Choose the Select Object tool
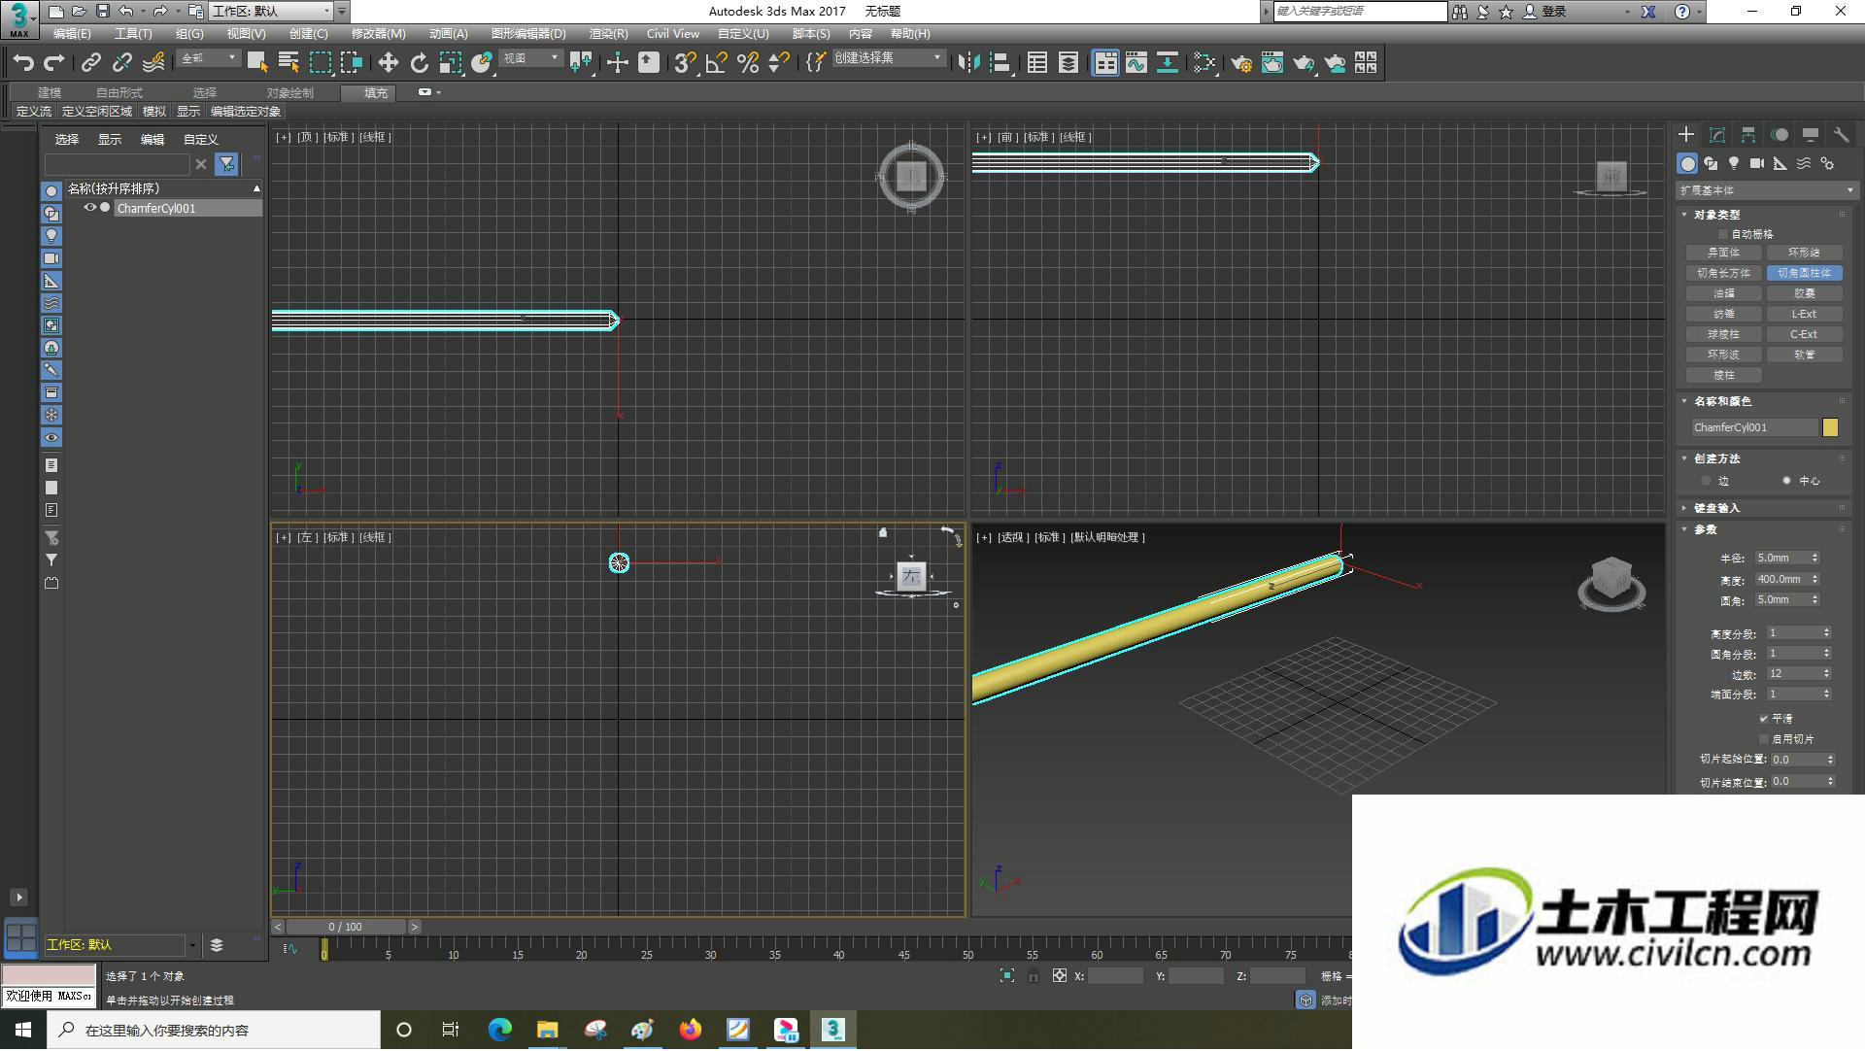The width and height of the screenshot is (1865, 1051). point(257,63)
